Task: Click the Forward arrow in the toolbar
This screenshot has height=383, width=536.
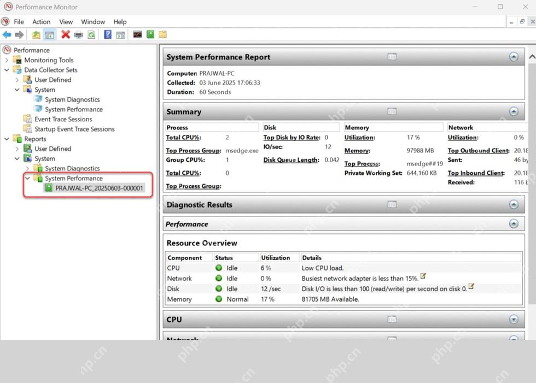Action: (x=20, y=34)
